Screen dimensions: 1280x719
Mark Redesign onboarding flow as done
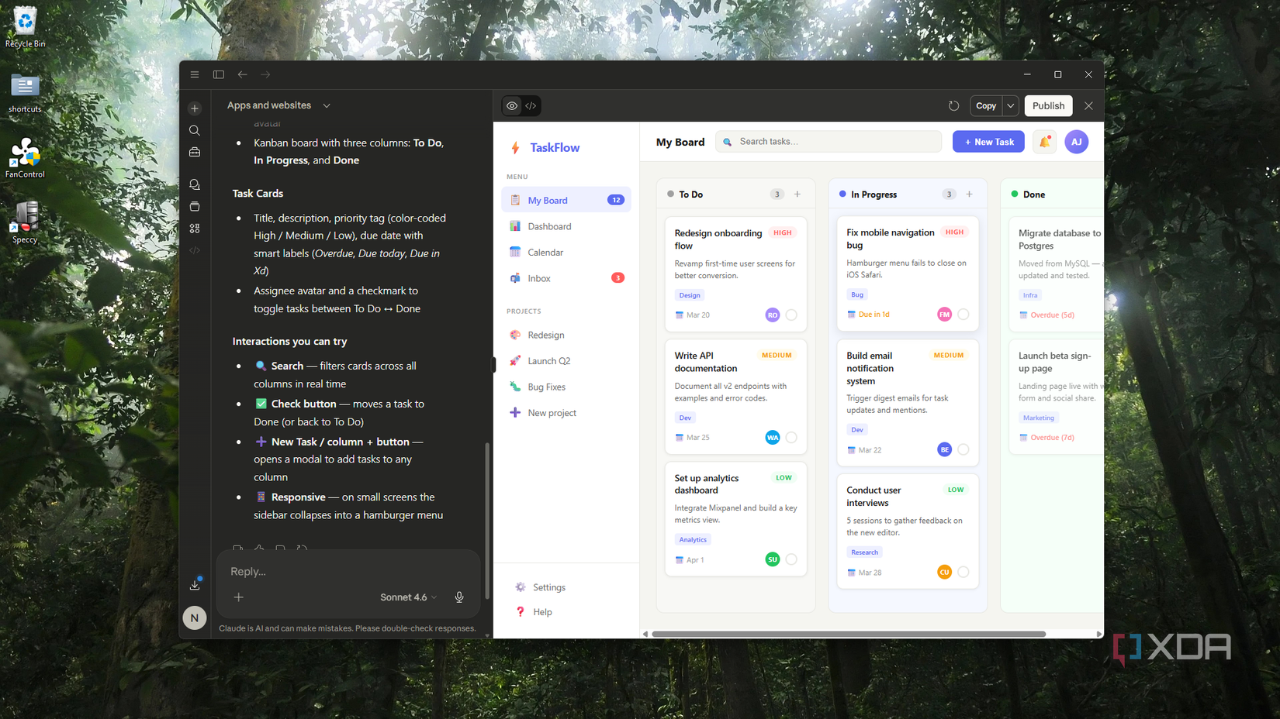coord(791,315)
